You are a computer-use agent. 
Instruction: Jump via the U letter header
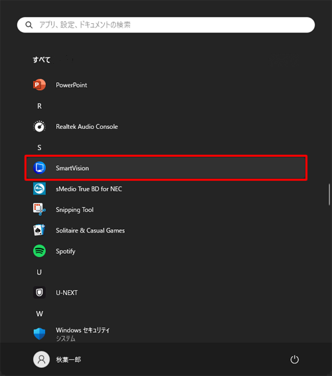tap(39, 272)
